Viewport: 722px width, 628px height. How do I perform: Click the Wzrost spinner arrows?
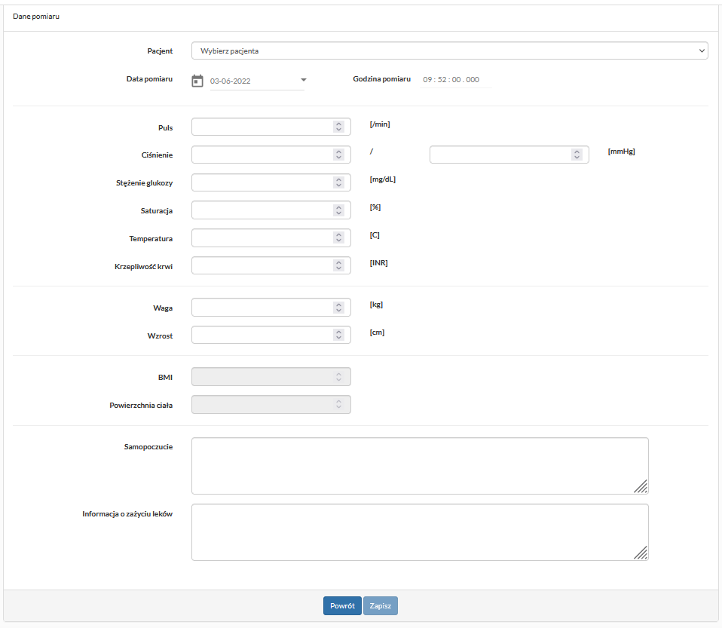coord(339,335)
